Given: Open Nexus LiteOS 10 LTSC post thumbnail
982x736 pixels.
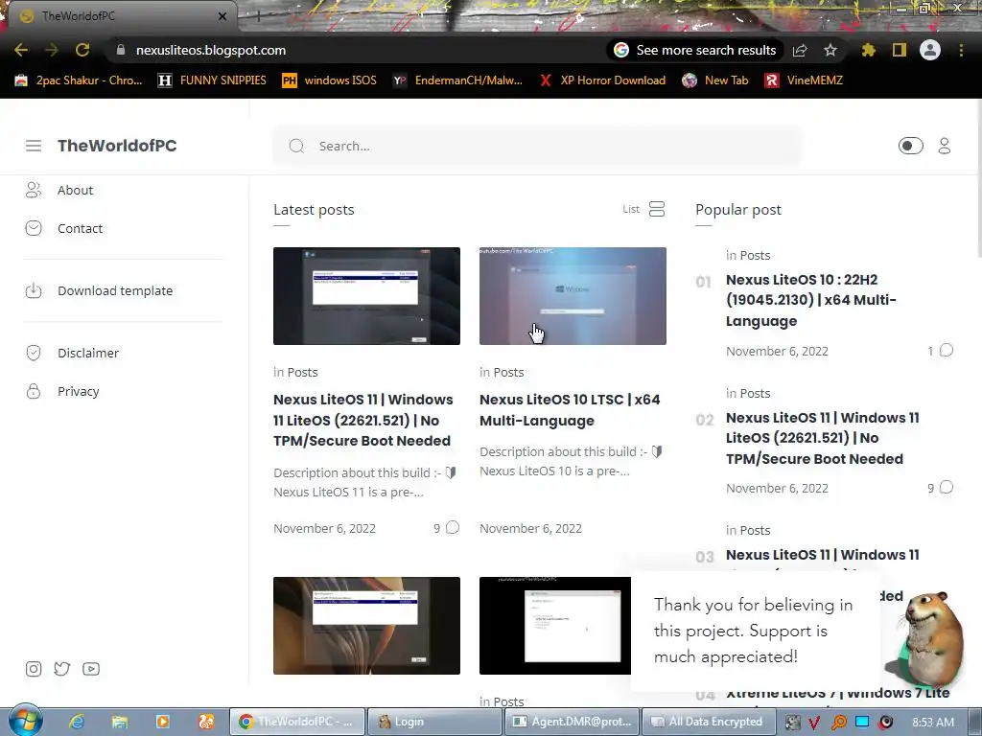Looking at the screenshot, I should pos(573,296).
